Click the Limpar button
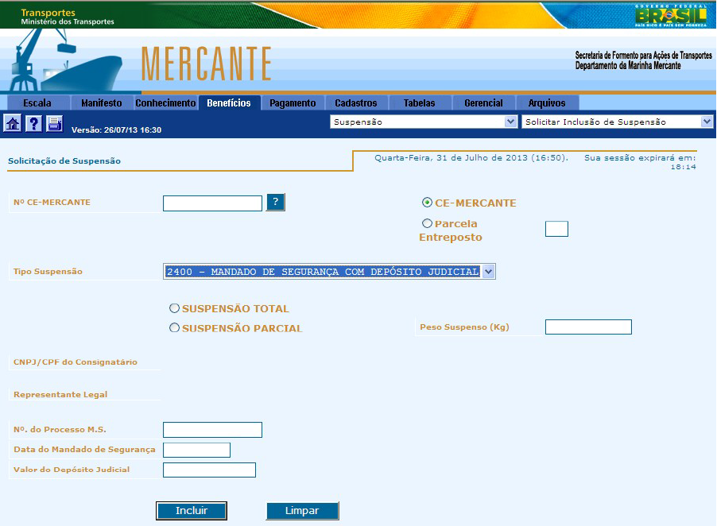 coord(302,510)
